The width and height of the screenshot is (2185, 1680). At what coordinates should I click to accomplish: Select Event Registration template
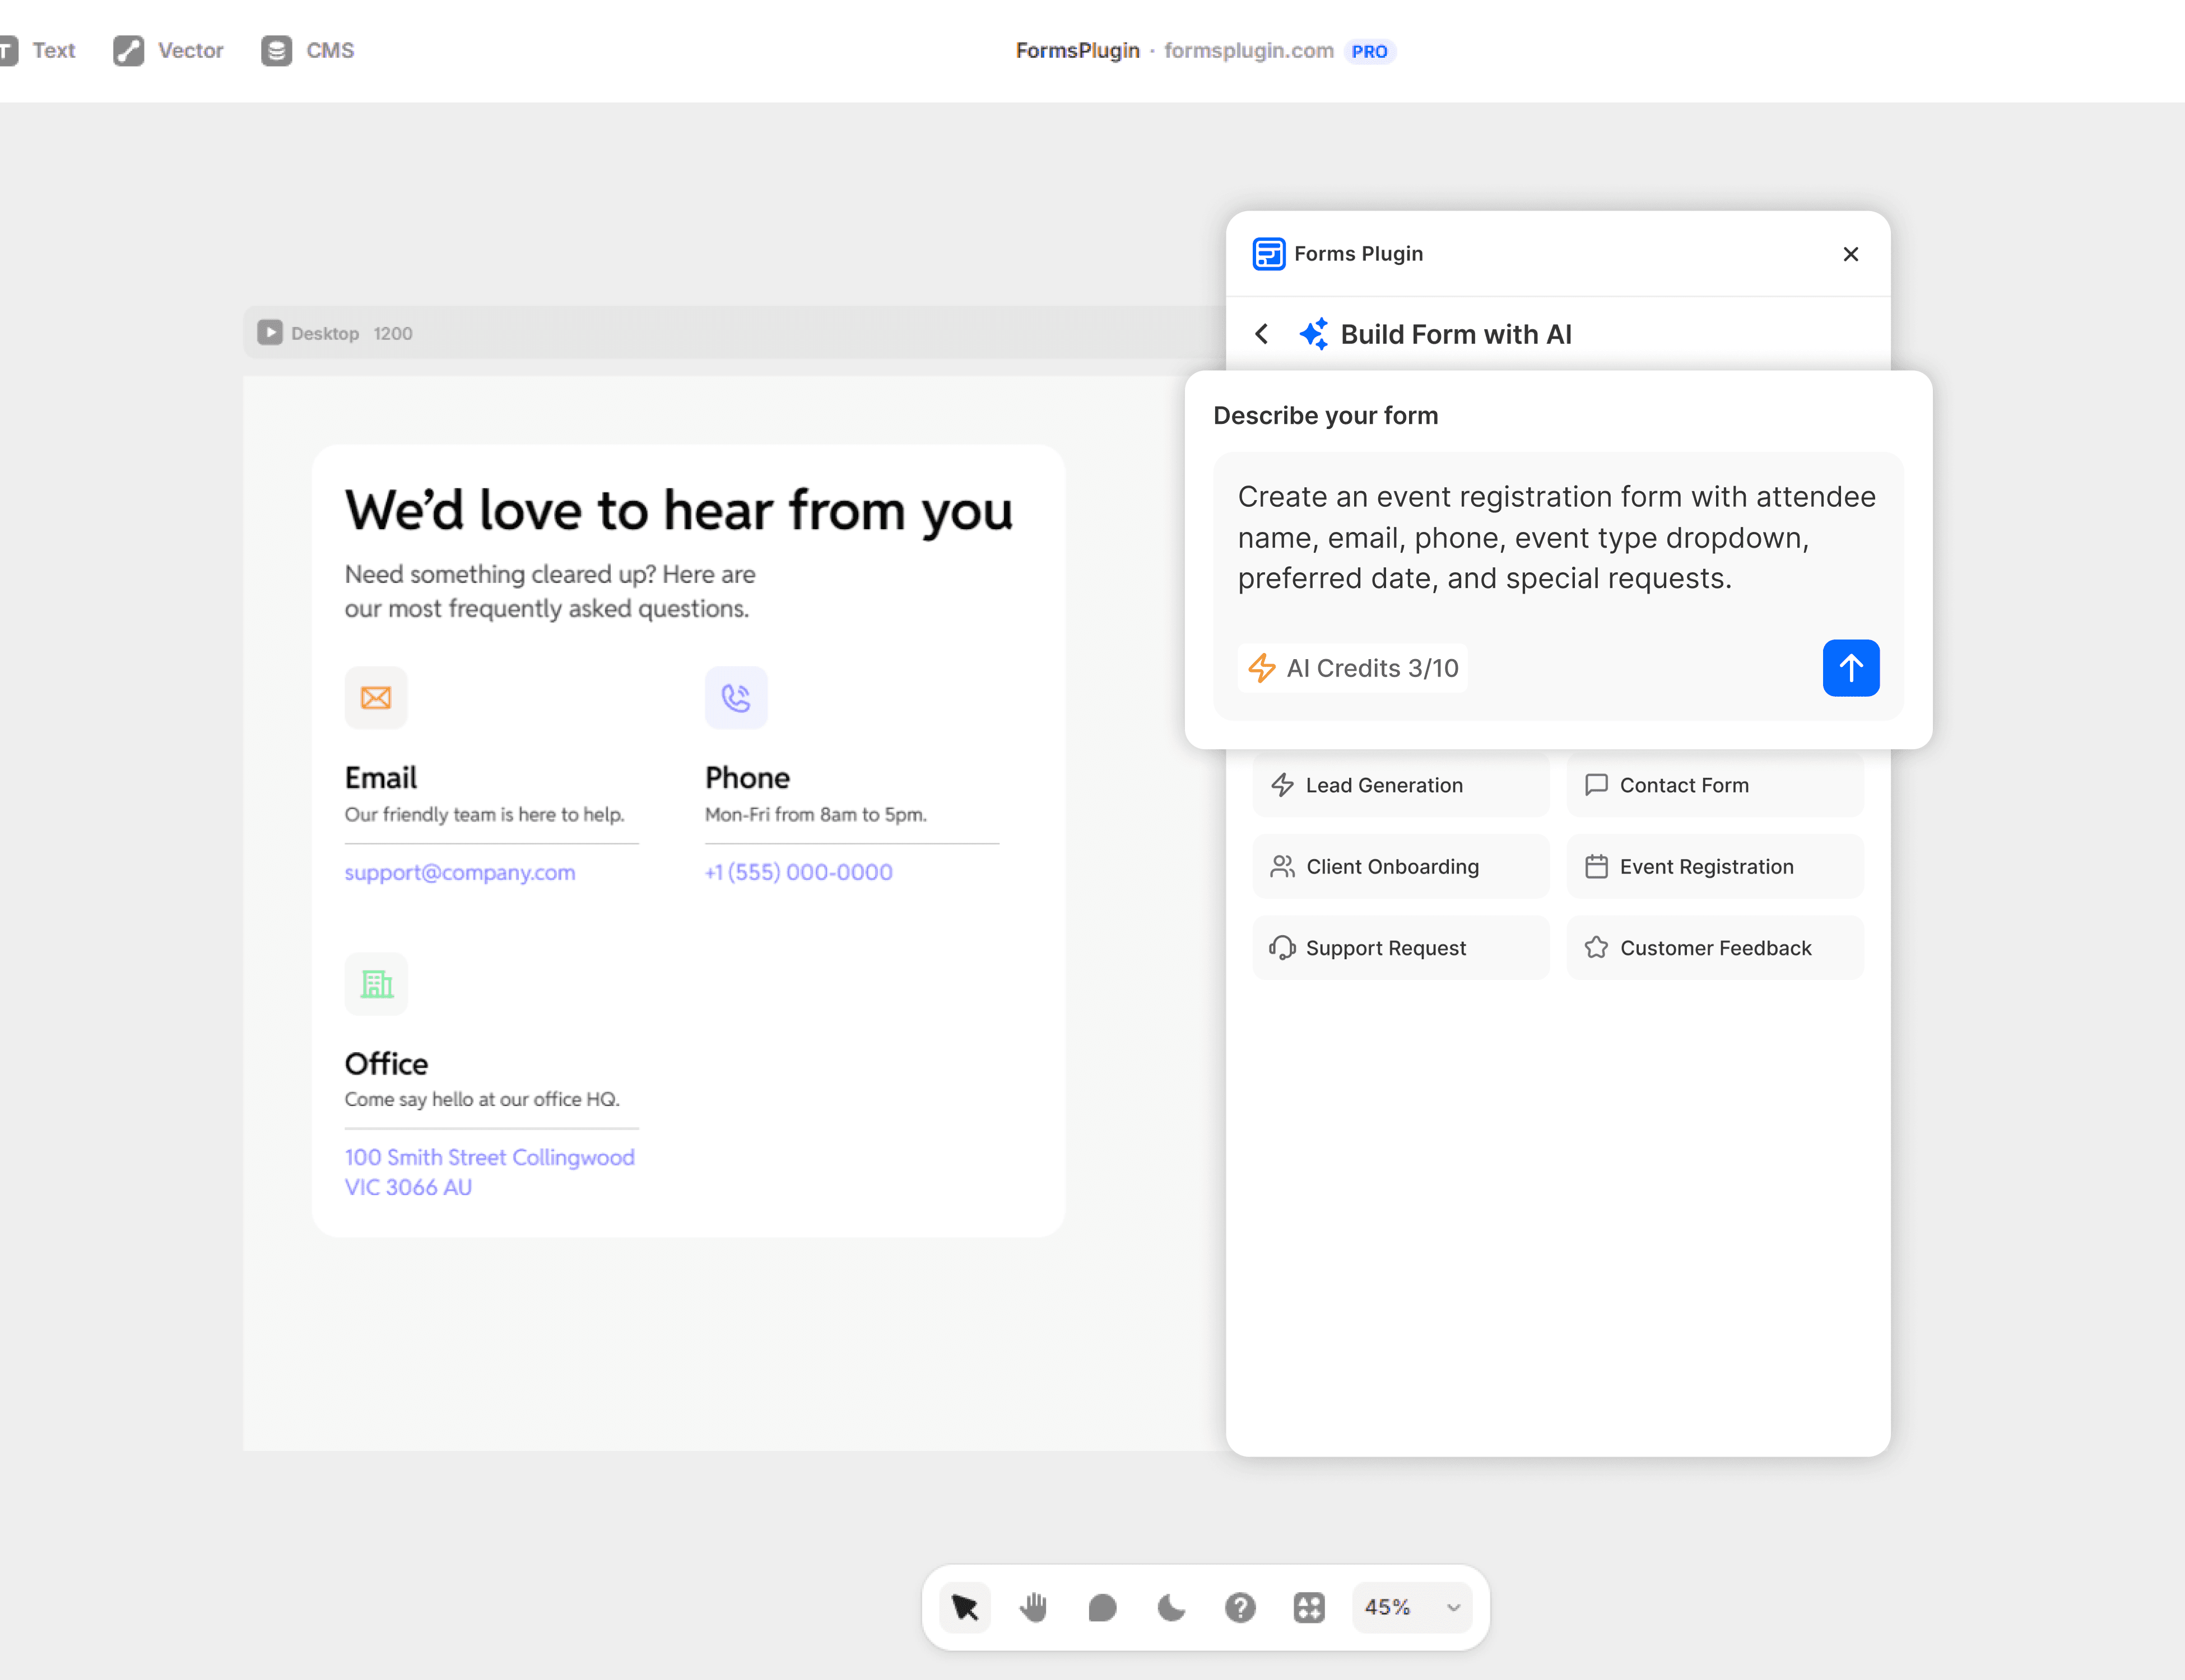1714,866
